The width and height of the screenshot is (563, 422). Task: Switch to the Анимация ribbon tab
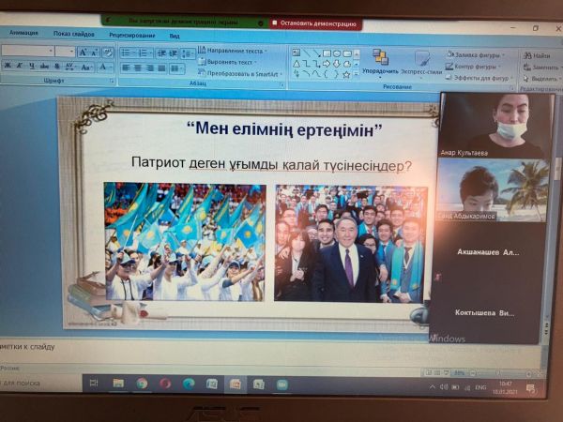pos(23,35)
